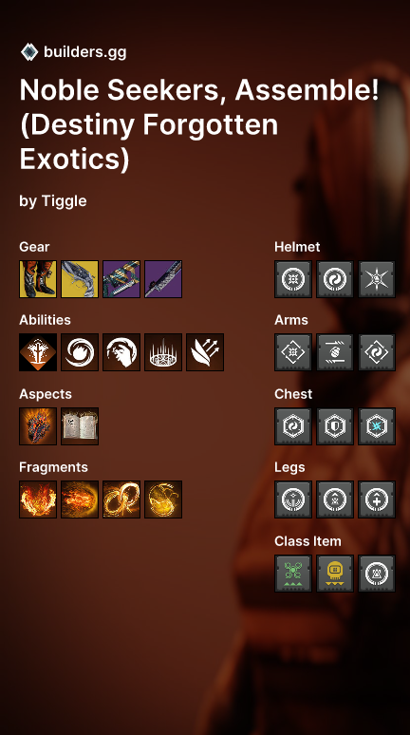
Task: Select the hand cannon in Gear row
Action: click(x=80, y=279)
